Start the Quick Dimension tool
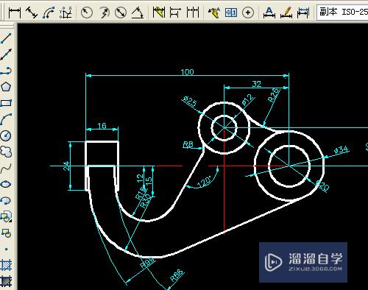This screenshot has width=368, height=290. (x=158, y=13)
